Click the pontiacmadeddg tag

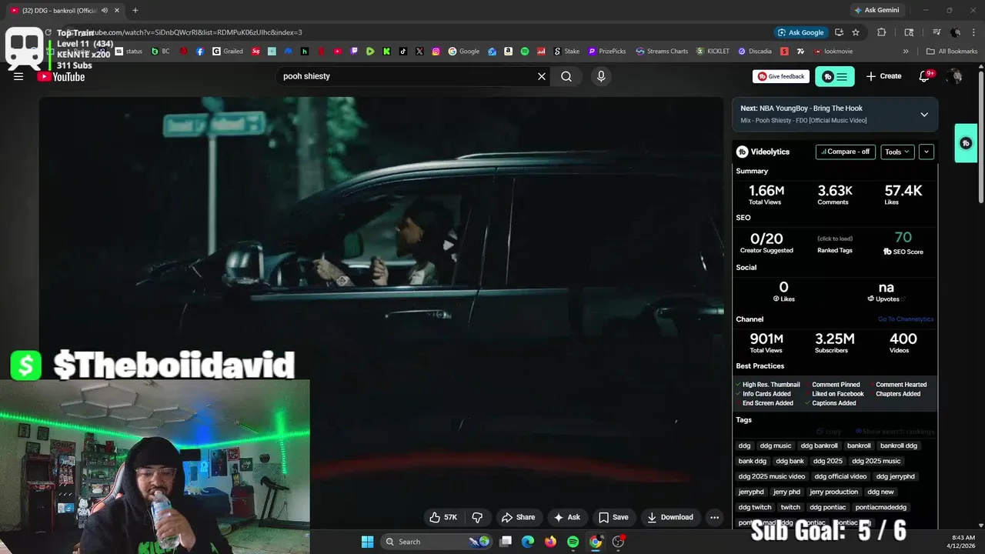tap(880, 507)
